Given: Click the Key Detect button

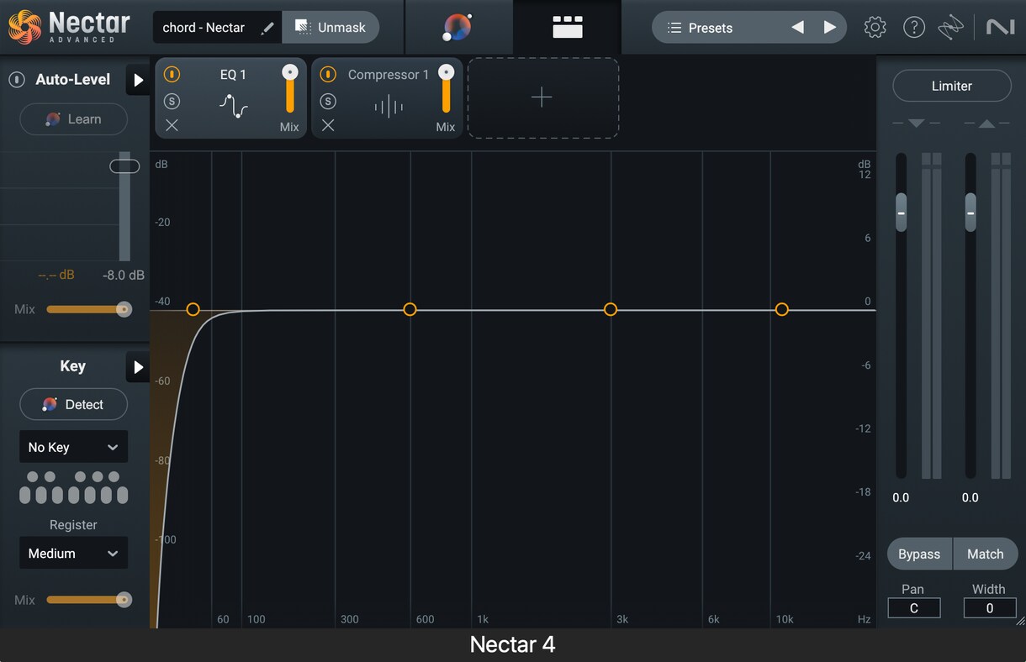Looking at the screenshot, I should point(73,404).
